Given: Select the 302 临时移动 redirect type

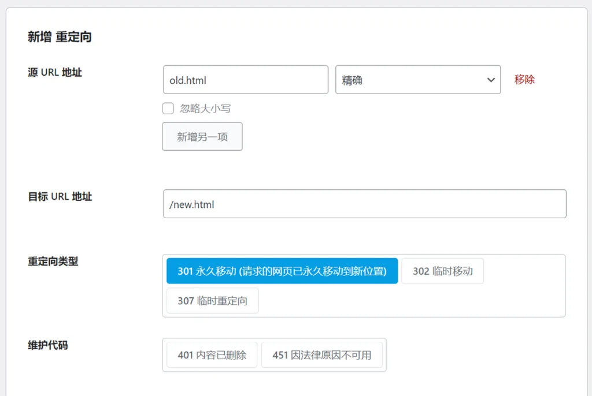Looking at the screenshot, I should pos(442,270).
